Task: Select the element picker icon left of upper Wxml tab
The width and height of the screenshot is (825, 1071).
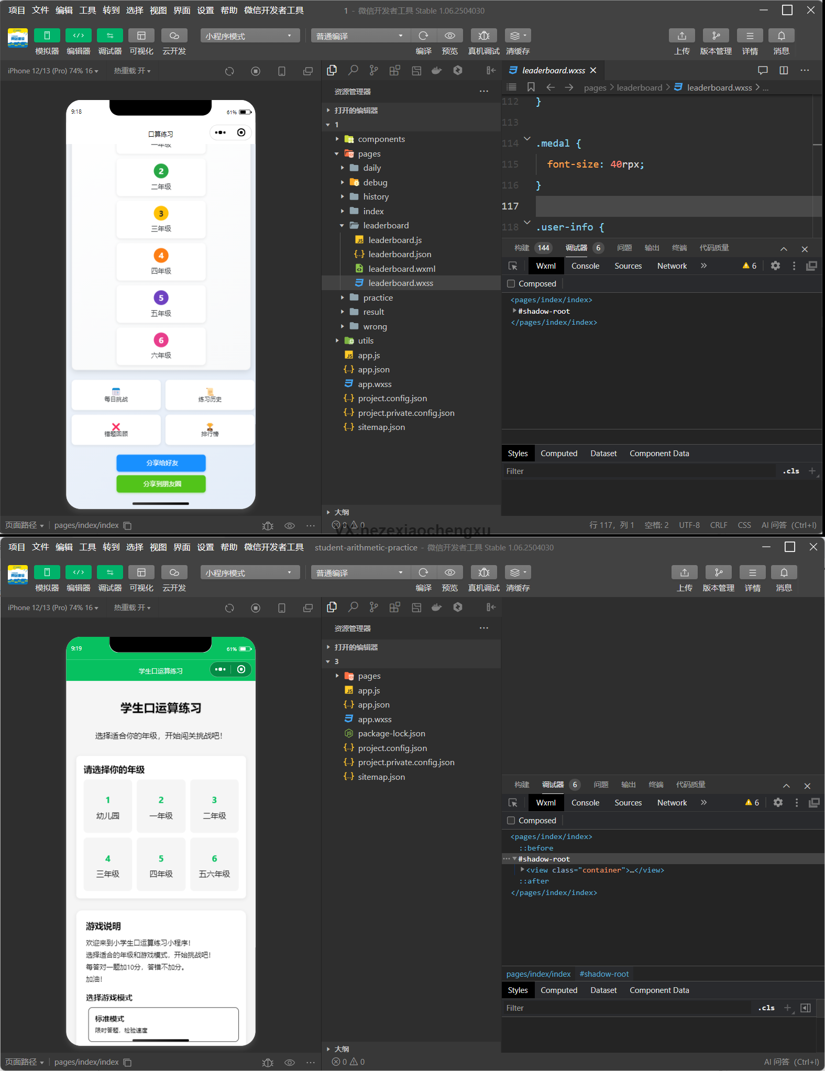Action: [x=513, y=266]
